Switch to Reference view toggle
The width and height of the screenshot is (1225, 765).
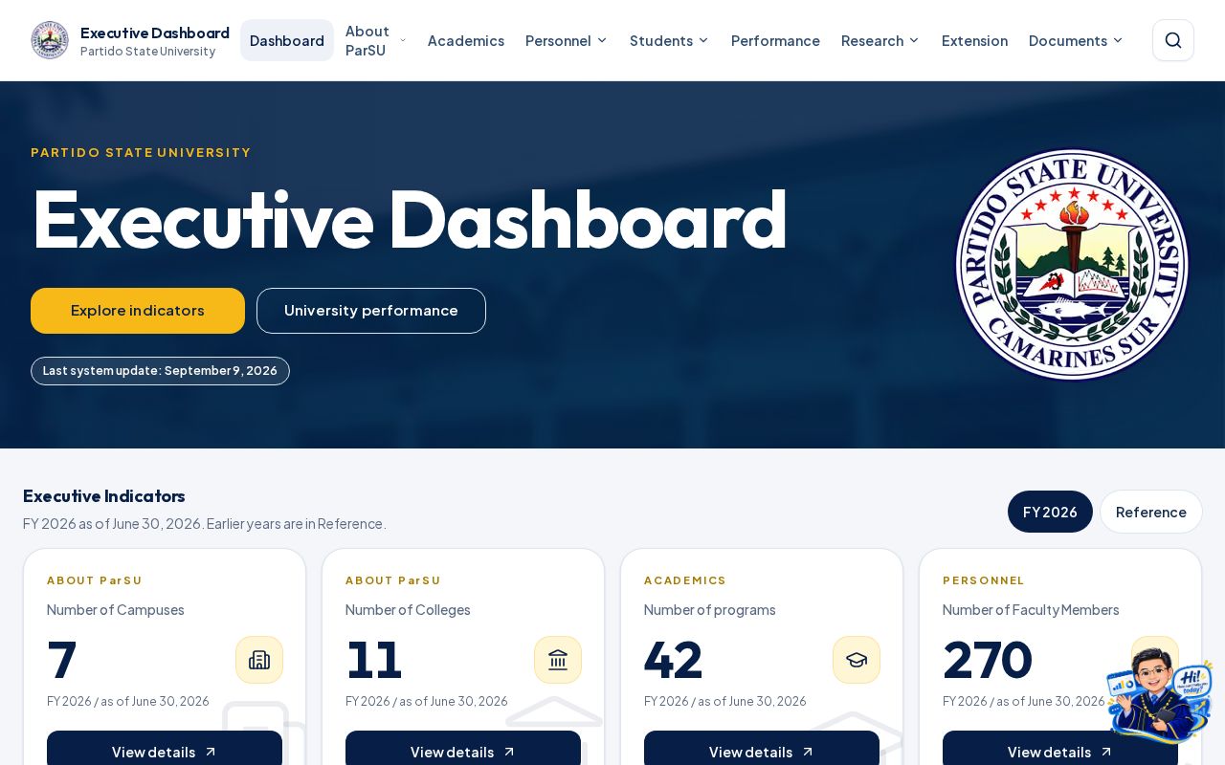point(1151,512)
